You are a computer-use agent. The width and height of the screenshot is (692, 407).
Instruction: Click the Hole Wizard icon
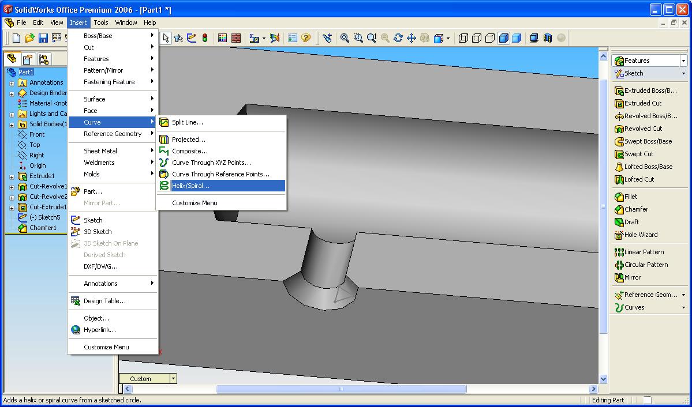(x=619, y=235)
